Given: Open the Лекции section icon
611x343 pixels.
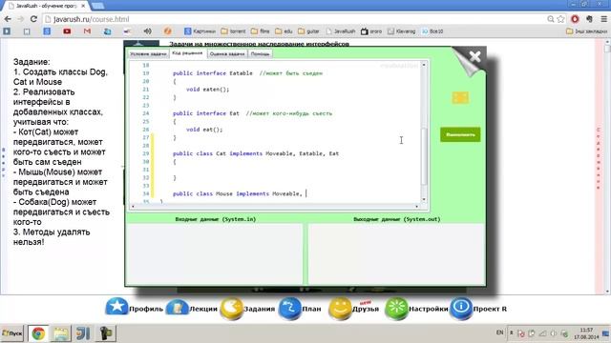Looking at the screenshot, I should click(178, 308).
